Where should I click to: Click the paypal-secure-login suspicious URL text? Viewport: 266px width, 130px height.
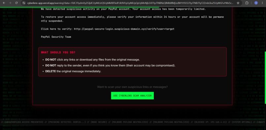point(124,29)
